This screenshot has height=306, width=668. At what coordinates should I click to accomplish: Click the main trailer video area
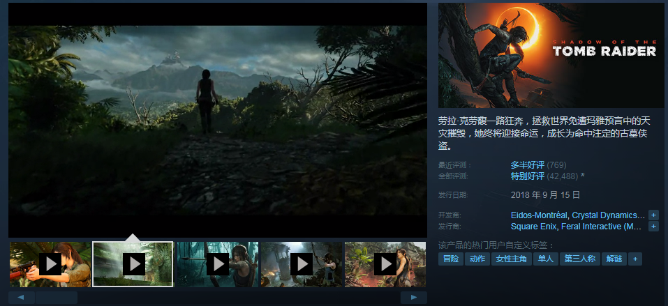pyautogui.click(x=218, y=120)
